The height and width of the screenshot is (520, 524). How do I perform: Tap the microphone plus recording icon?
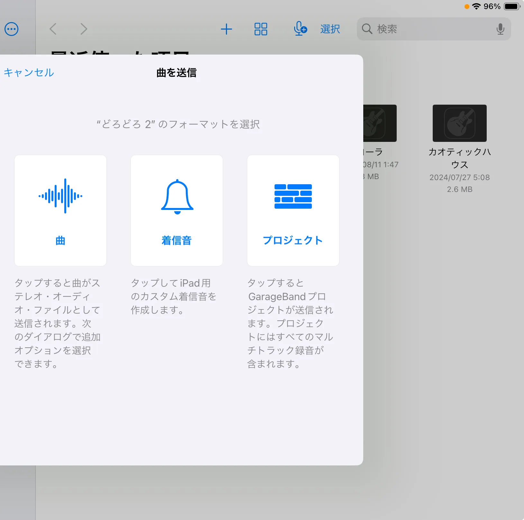pyautogui.click(x=300, y=29)
